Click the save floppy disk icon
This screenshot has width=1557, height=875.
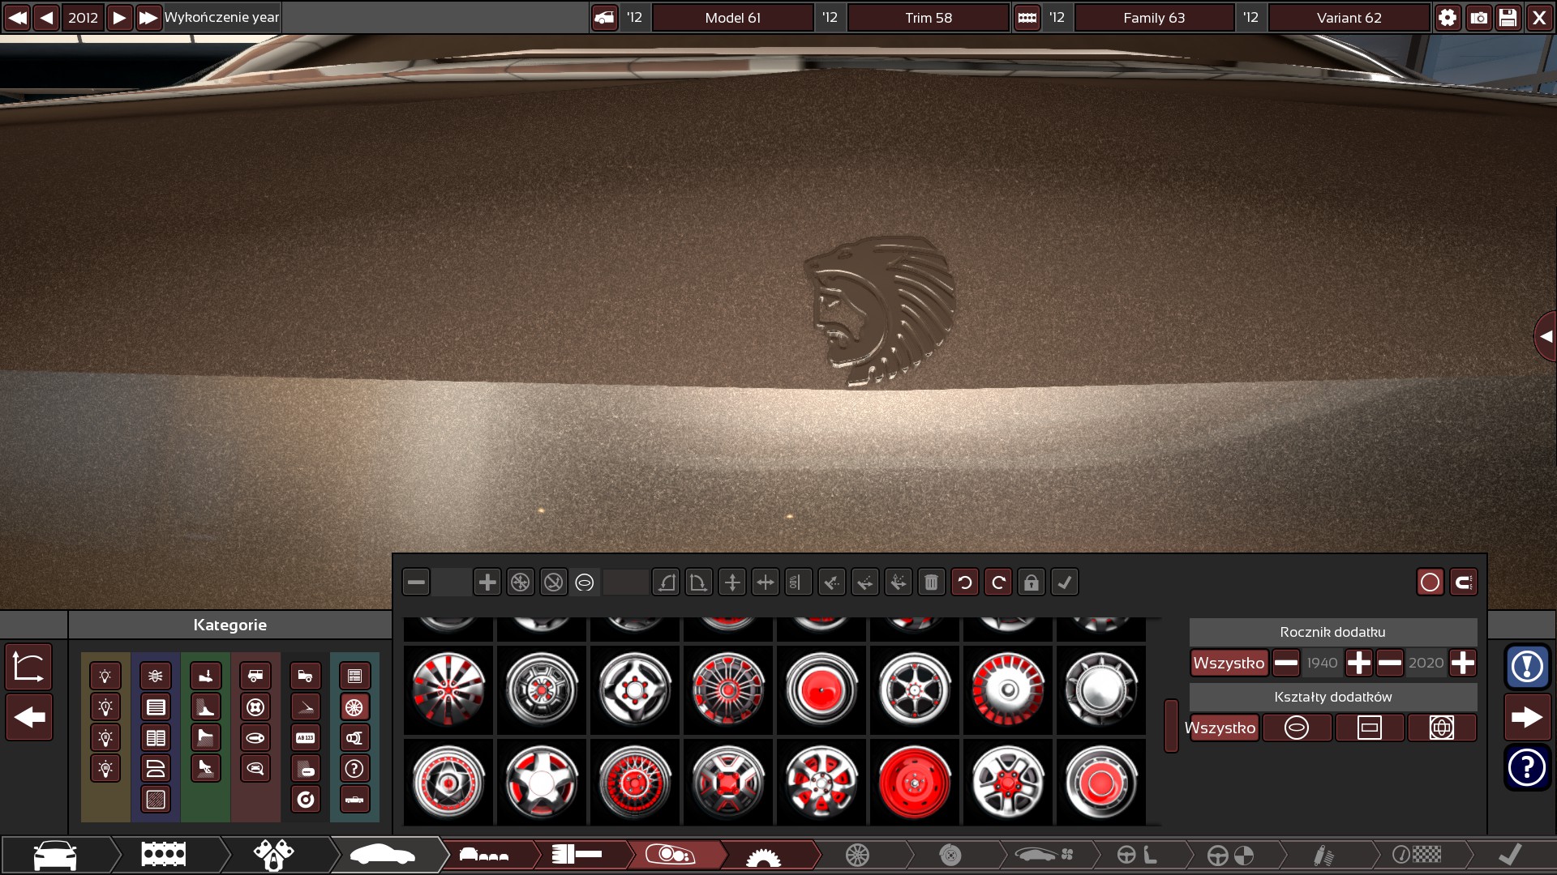tap(1508, 18)
